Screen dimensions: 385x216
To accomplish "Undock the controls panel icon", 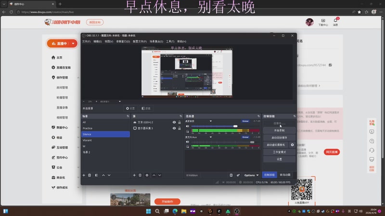I will click(x=295, y=116).
